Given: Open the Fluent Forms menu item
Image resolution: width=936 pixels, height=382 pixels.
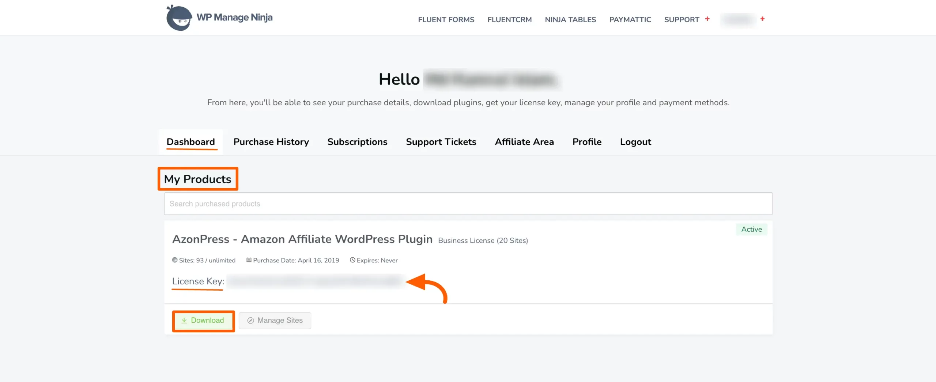Looking at the screenshot, I should (446, 20).
